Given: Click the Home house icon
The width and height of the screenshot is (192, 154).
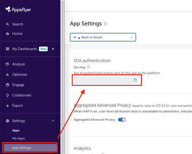Looking at the screenshot, I should pyautogui.click(x=7, y=34).
